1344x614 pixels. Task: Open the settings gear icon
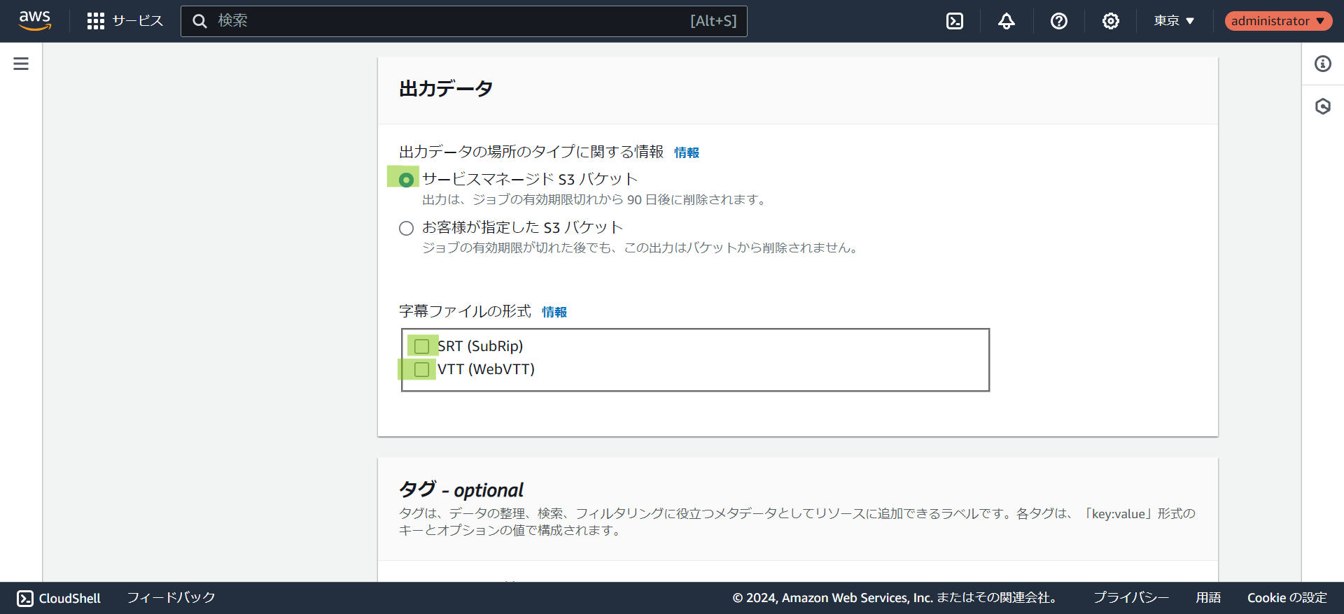pos(1110,21)
